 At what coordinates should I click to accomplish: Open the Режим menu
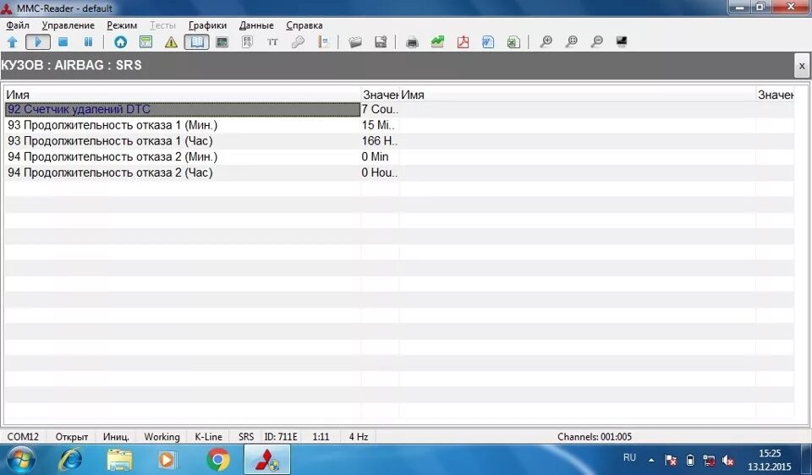click(122, 25)
